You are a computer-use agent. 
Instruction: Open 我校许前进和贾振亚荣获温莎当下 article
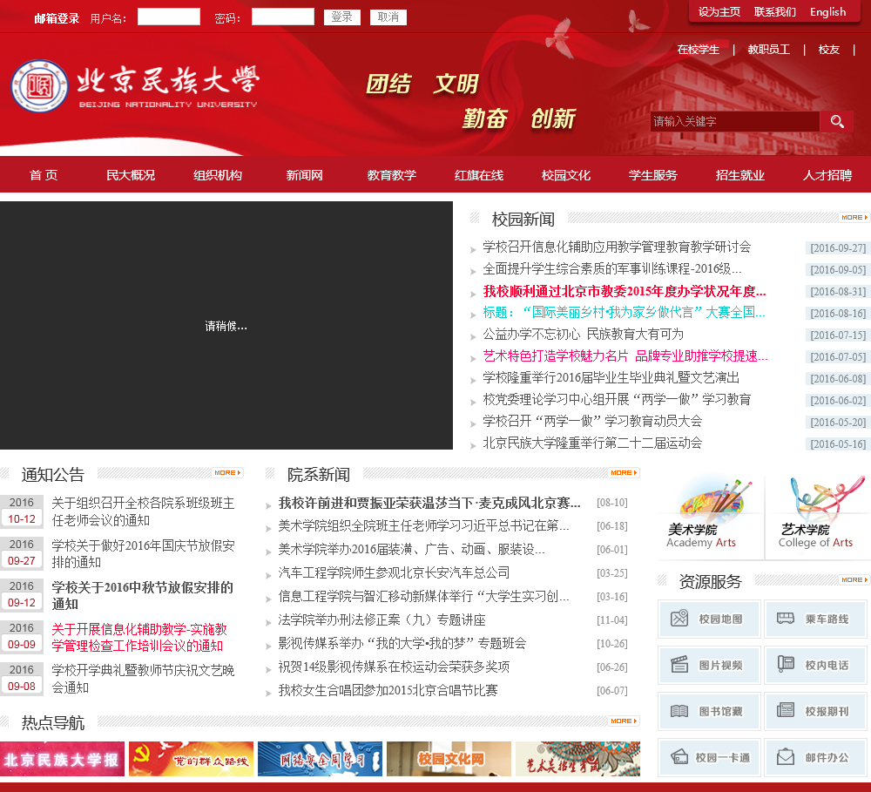coord(429,503)
